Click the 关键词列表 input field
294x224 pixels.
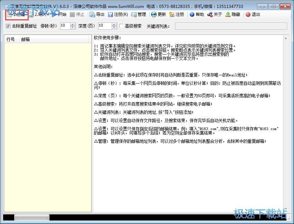(x=231, y=26)
